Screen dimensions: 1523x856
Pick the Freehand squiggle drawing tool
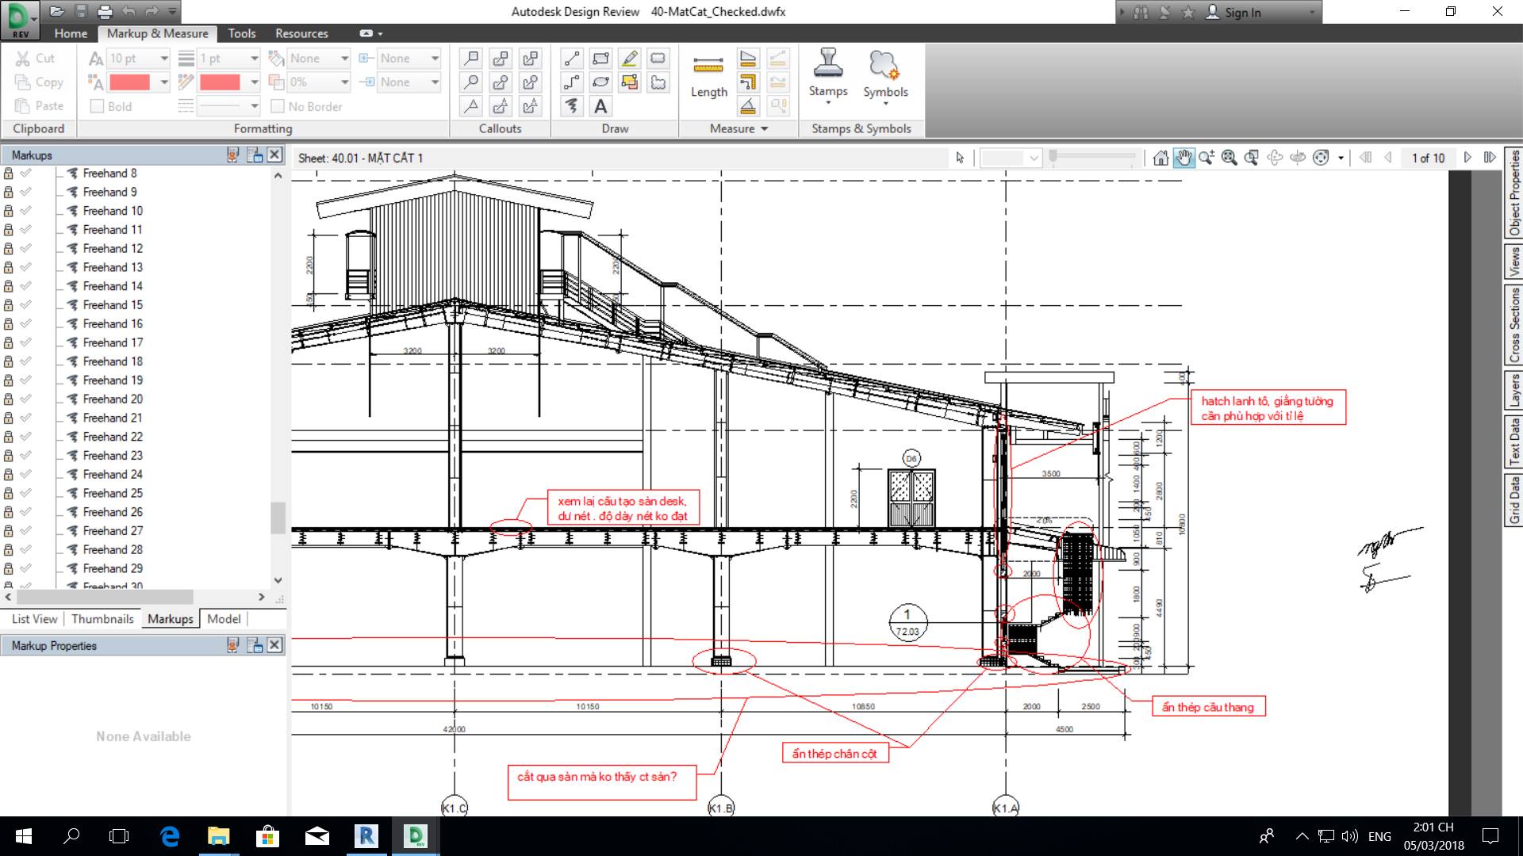tap(572, 105)
